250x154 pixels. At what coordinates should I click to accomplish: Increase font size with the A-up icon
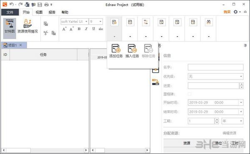(64, 29)
